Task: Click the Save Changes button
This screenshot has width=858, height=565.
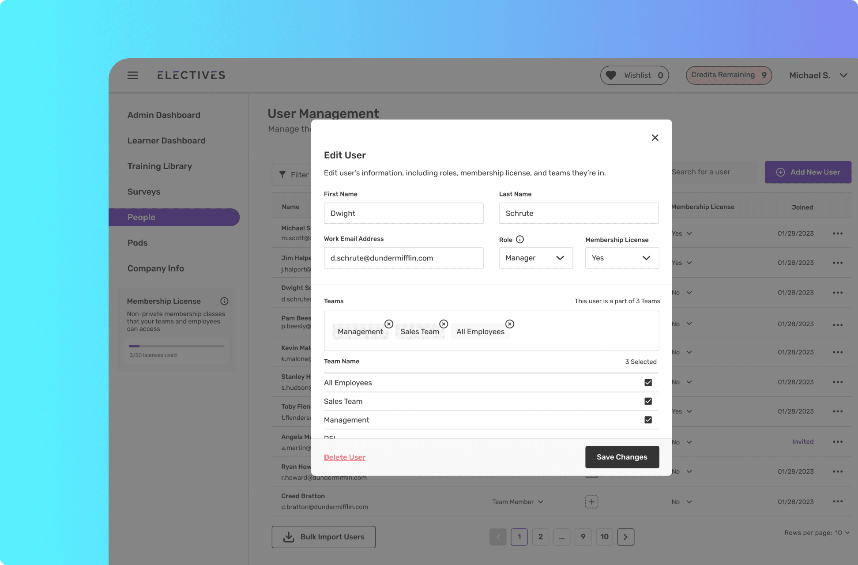Action: pos(622,457)
